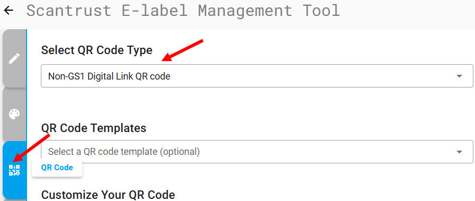Click the 'Non-GS1 Digital Link QR code' selected value
This screenshot has height=201, width=475.
109,76
